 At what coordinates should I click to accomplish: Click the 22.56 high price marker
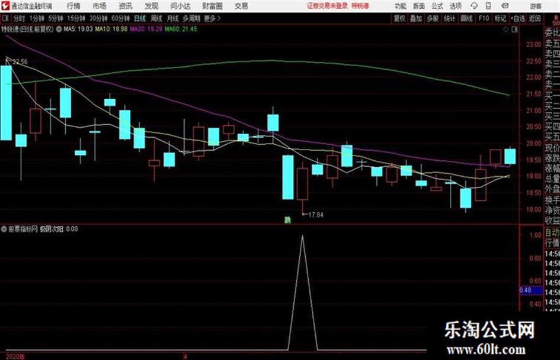(20, 61)
